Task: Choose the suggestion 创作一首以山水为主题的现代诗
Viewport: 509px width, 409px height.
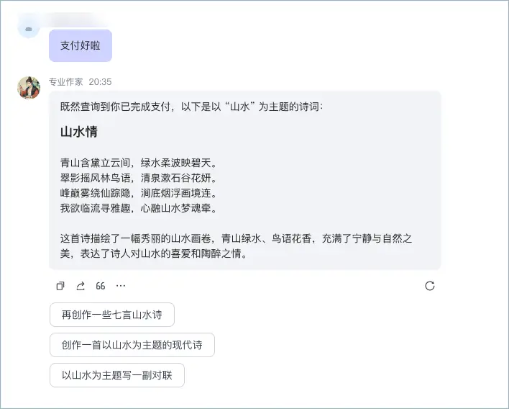Action: point(132,345)
